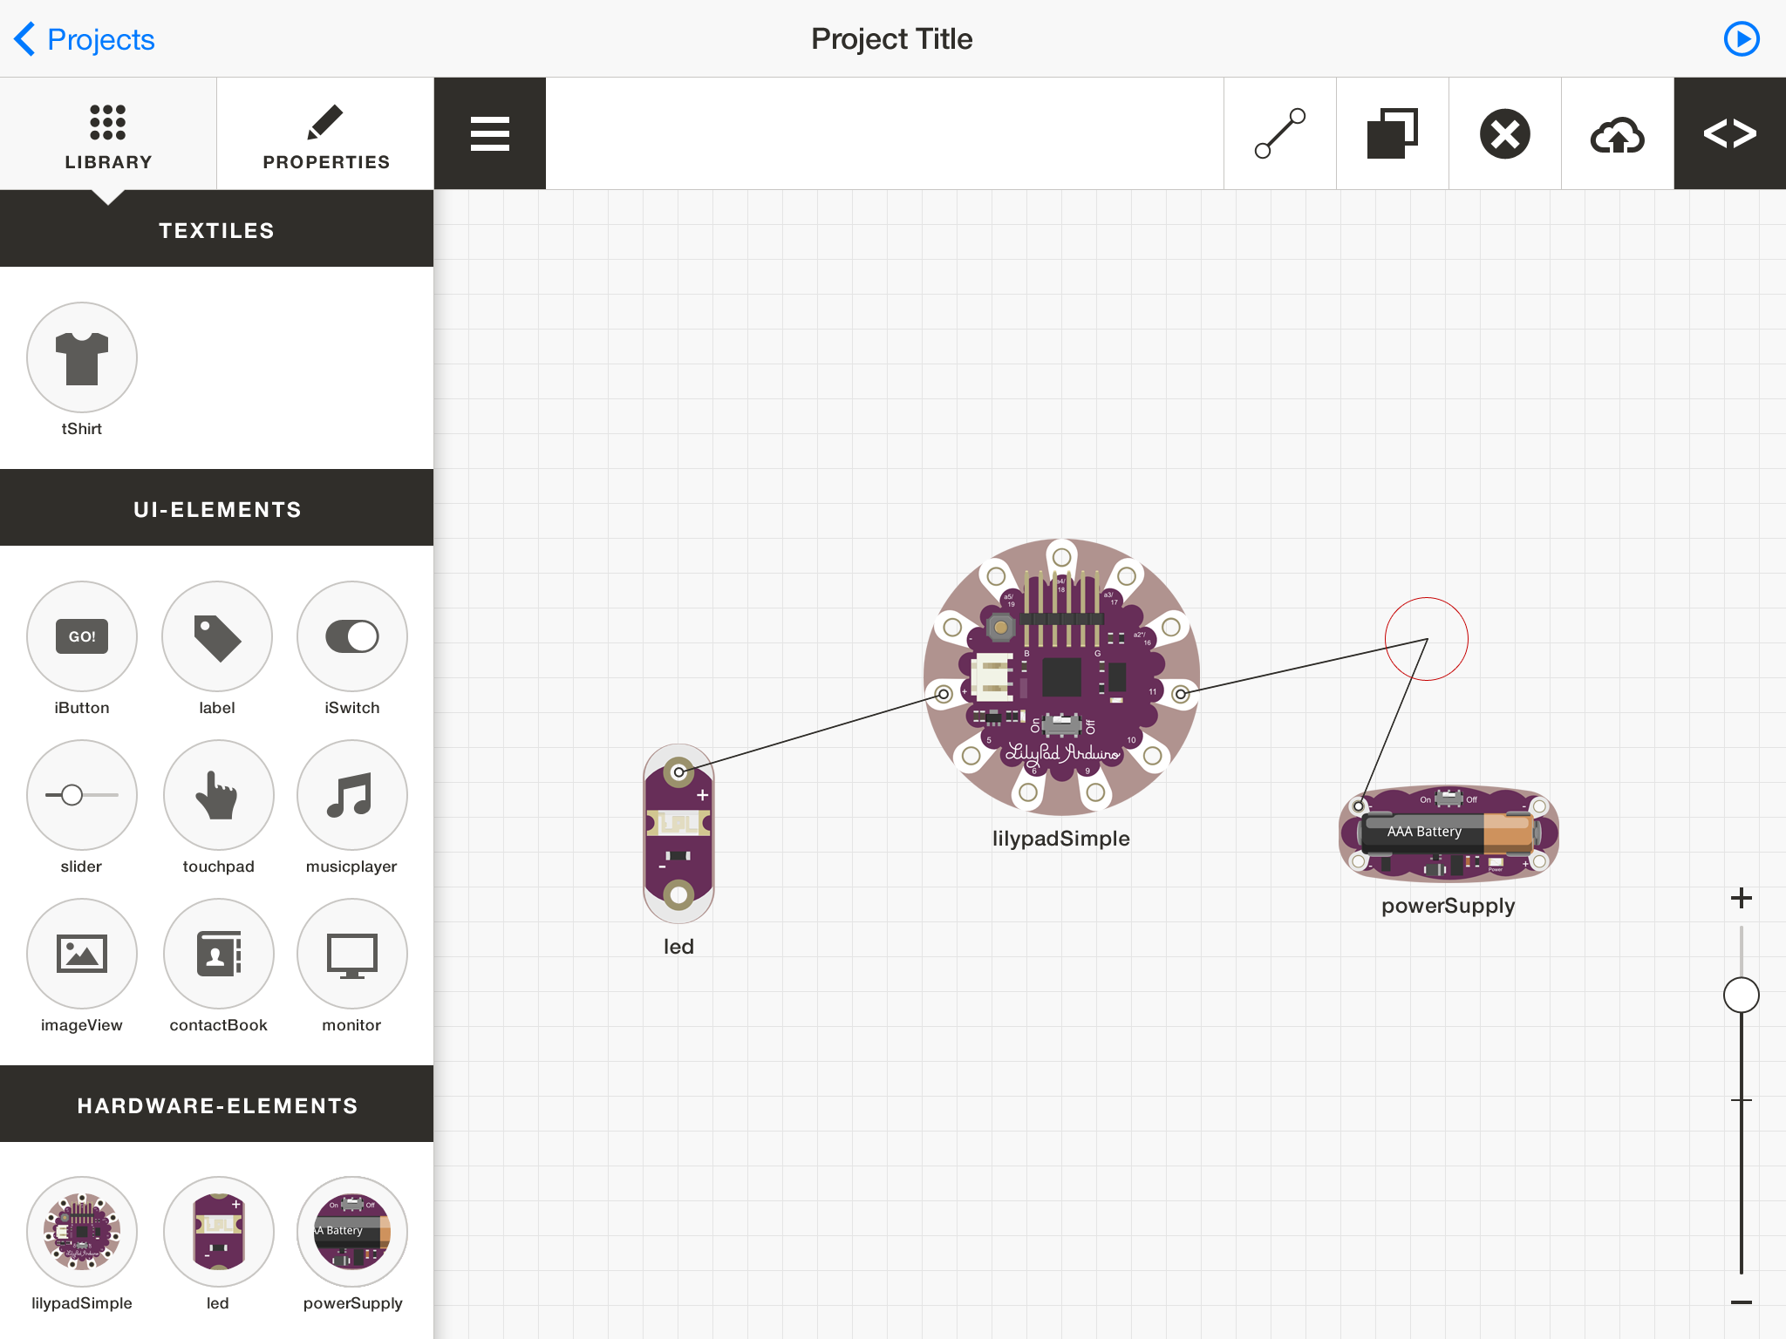Open the code view brackets icon
The height and width of the screenshot is (1339, 1786).
point(1729,133)
